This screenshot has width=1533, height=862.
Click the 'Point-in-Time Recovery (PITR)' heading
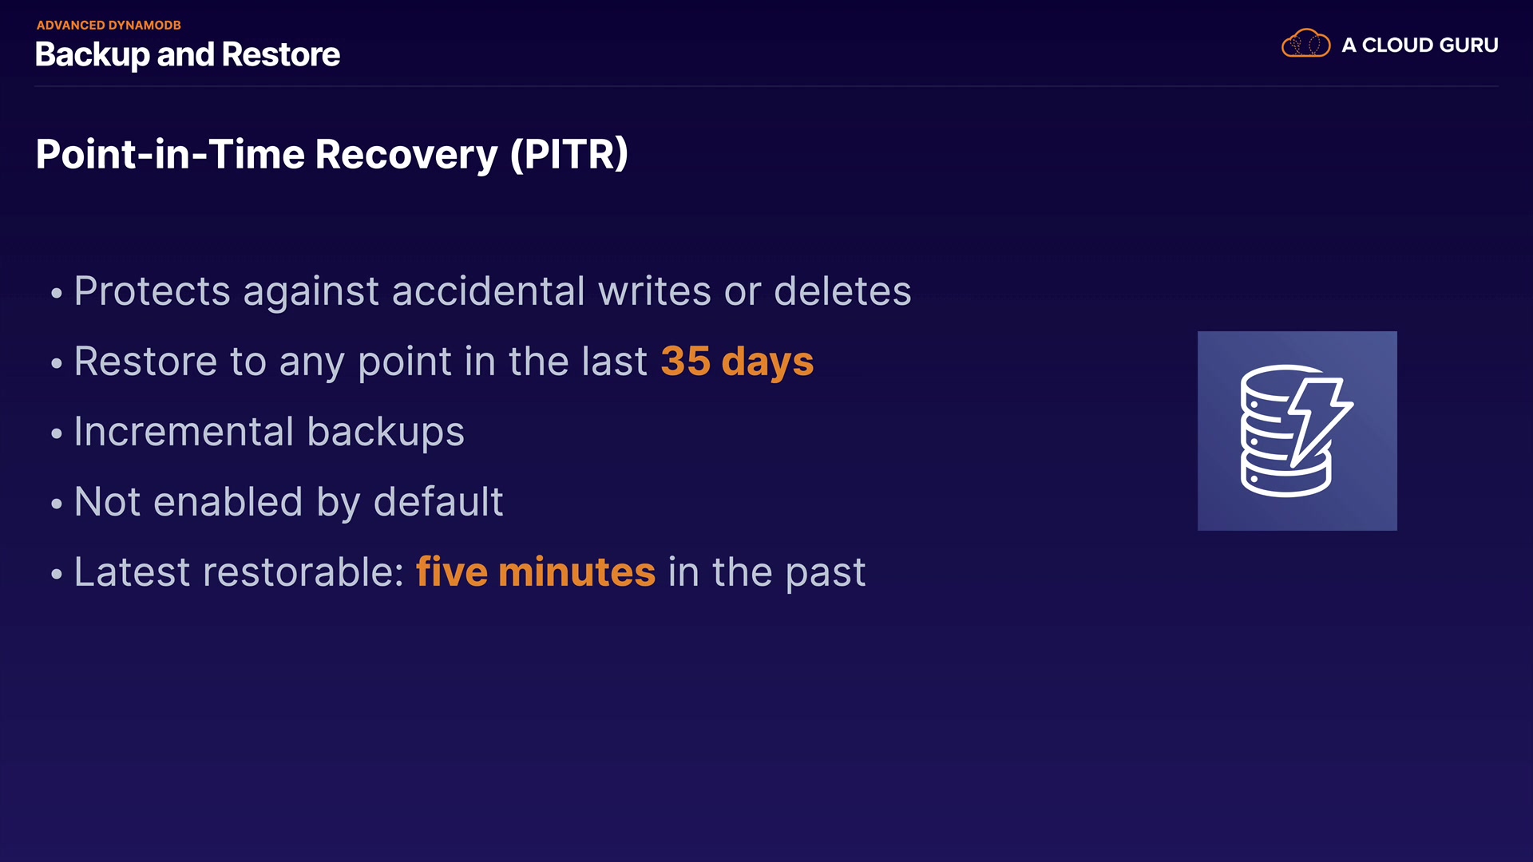click(x=331, y=153)
